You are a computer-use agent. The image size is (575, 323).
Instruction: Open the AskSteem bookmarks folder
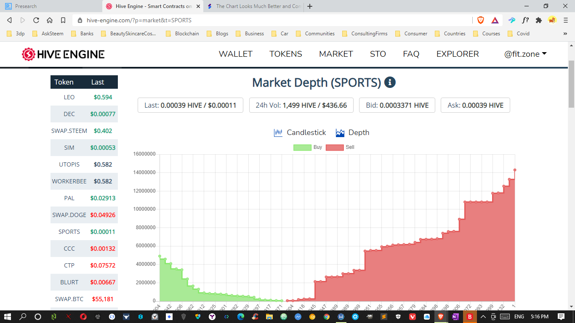(48, 34)
